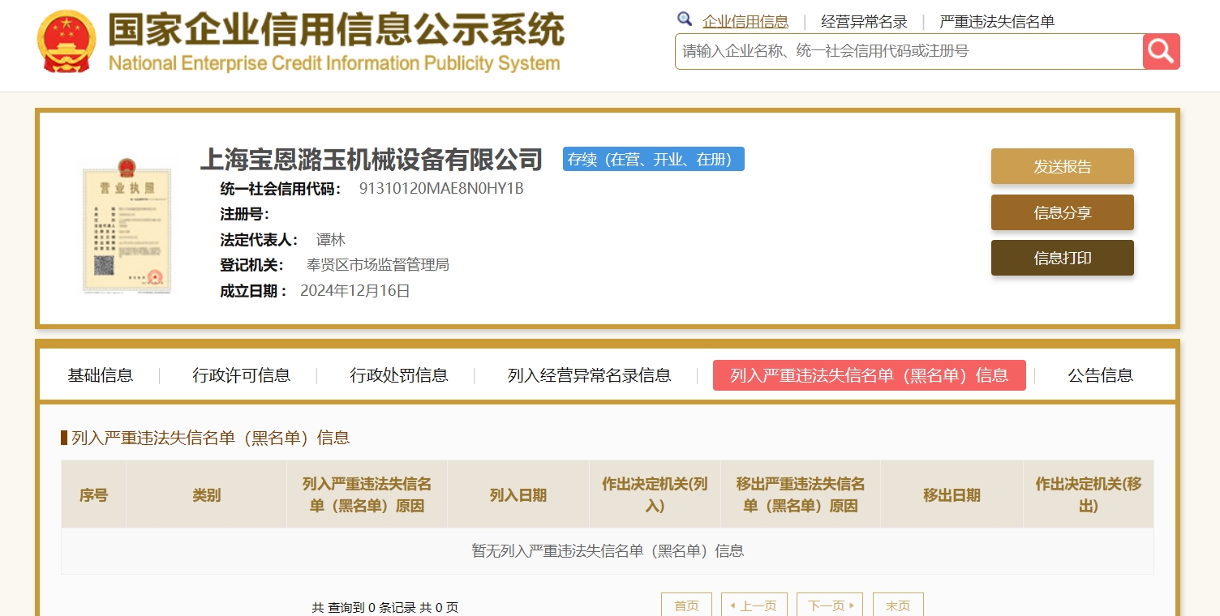Click the red search magnifier button
This screenshot has height=616, width=1220.
click(1161, 51)
